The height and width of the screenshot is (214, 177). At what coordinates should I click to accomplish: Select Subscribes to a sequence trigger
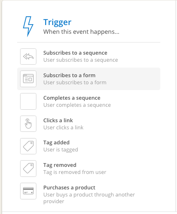click(x=89, y=56)
